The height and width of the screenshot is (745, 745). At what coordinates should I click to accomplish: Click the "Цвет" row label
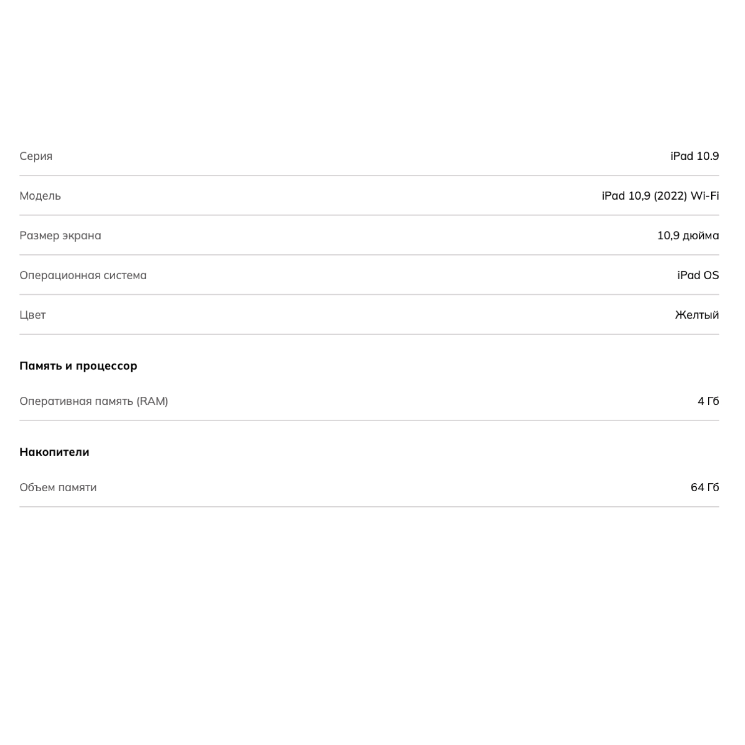[x=32, y=315]
